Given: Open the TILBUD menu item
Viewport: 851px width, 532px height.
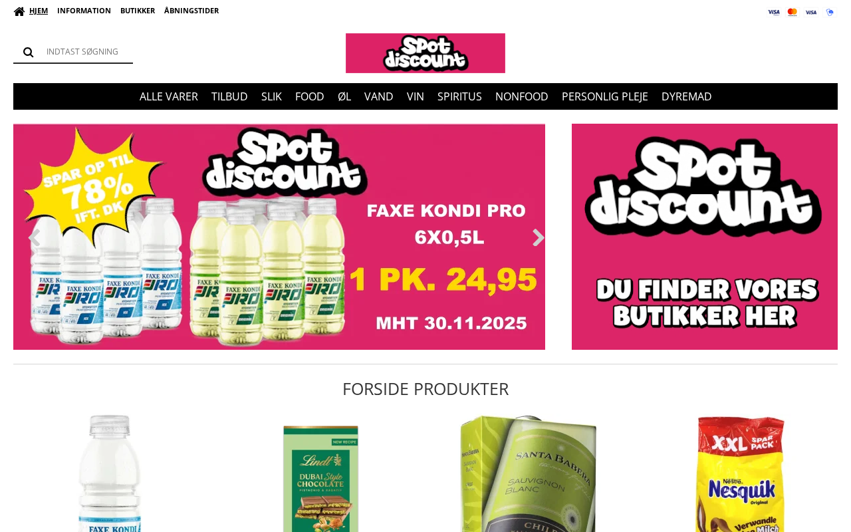Looking at the screenshot, I should click(229, 96).
